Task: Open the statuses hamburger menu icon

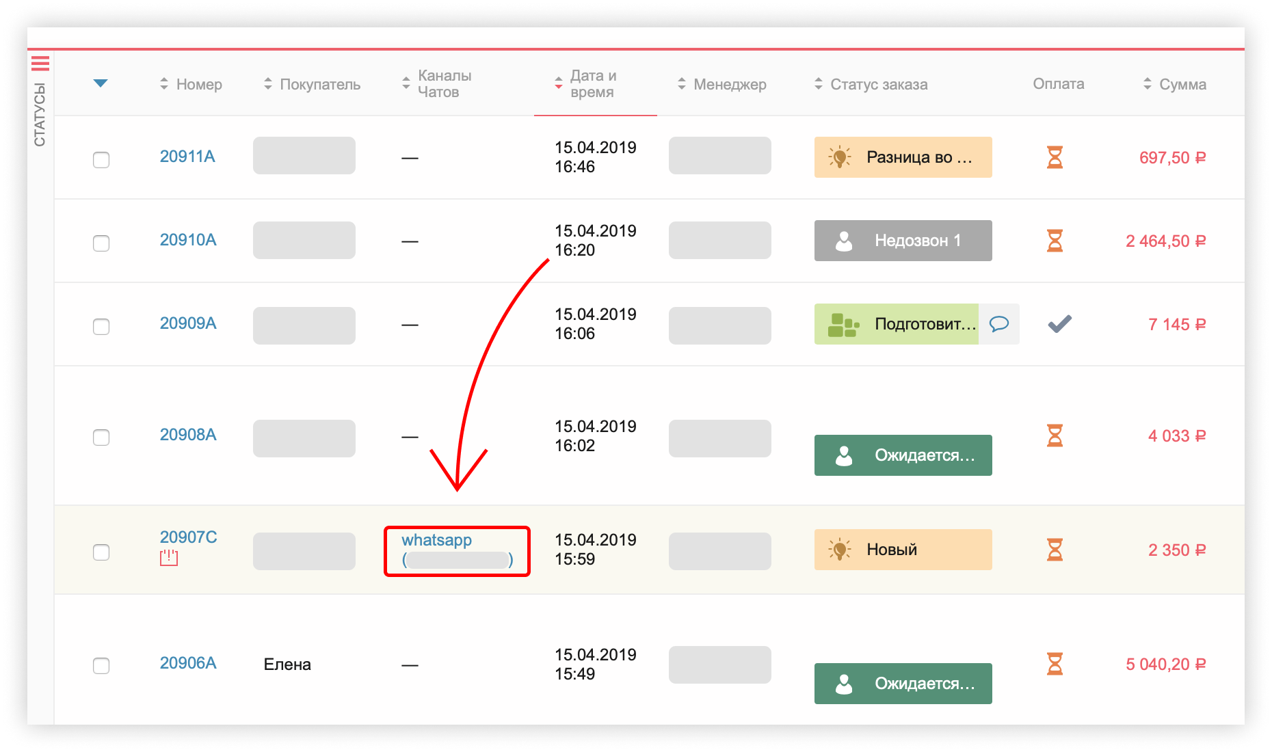Action: [40, 64]
